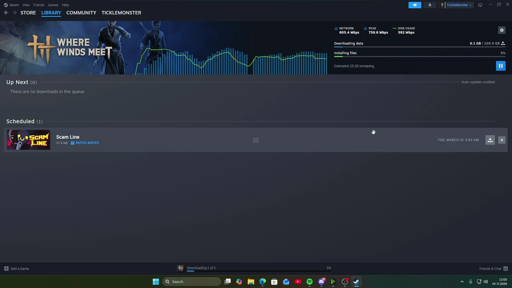Click the Up Next section header

[22, 82]
